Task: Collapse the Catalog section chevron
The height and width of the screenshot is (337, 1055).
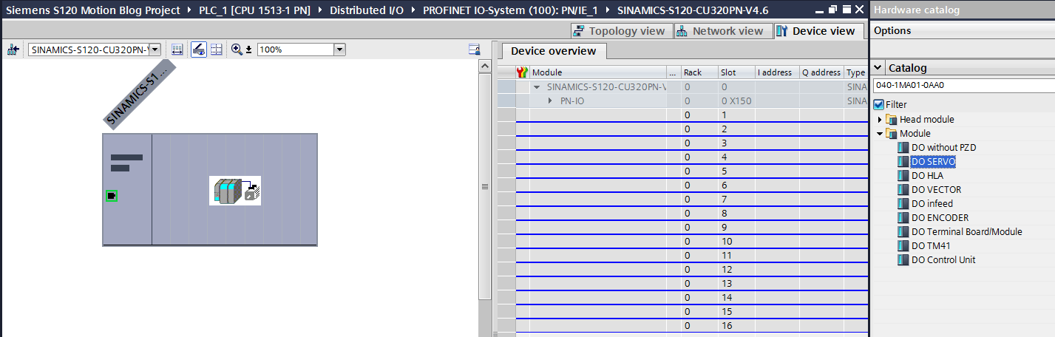Action: [x=879, y=68]
